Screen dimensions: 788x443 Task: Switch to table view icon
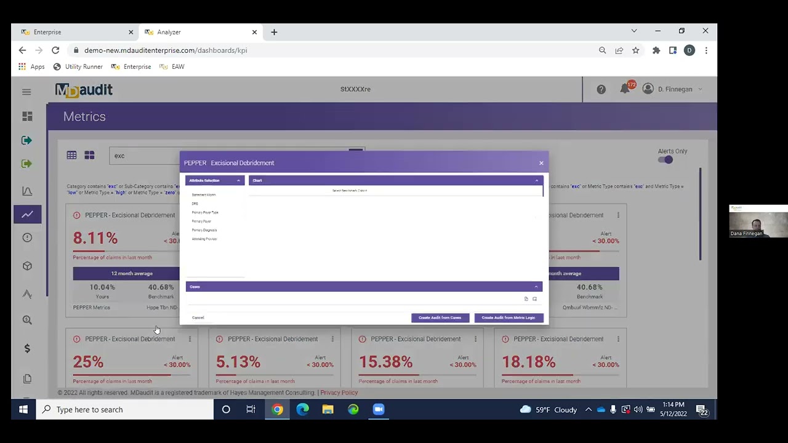coord(72,156)
